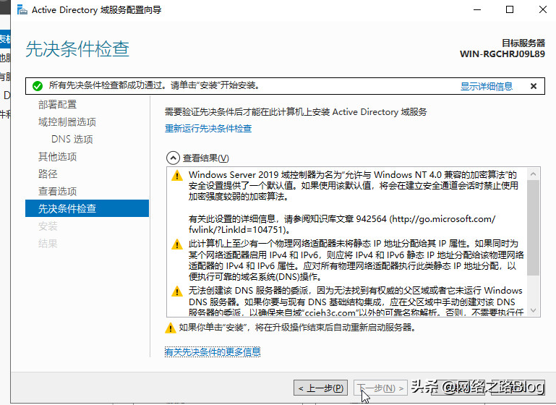Open 显示详细信息 link

coord(486,86)
